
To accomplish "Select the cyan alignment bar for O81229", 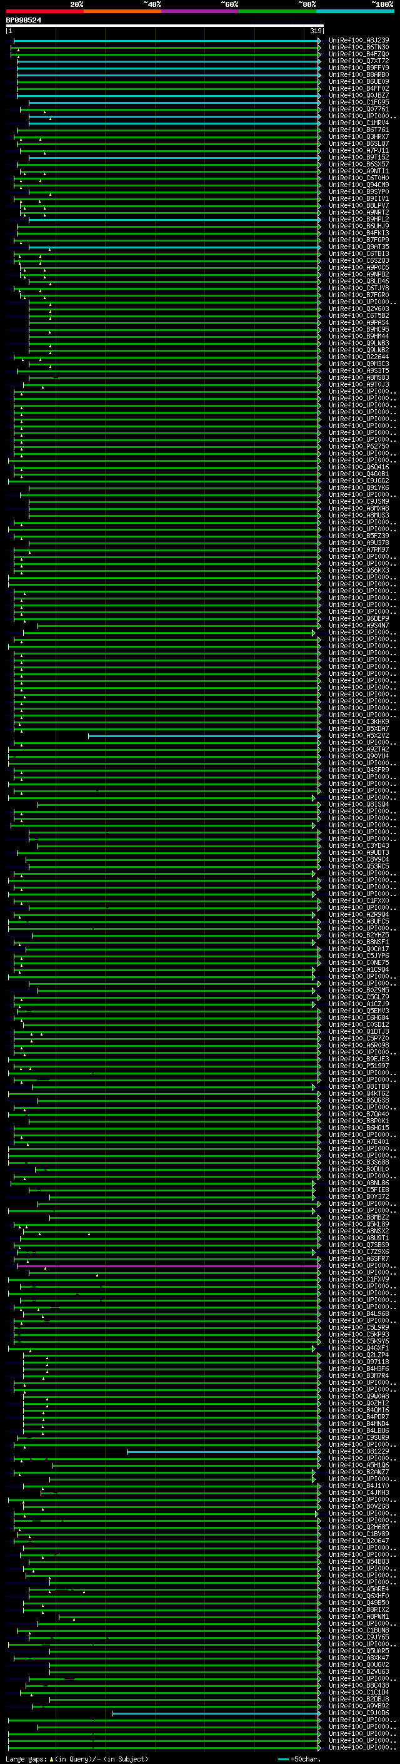I will pos(224,1452).
